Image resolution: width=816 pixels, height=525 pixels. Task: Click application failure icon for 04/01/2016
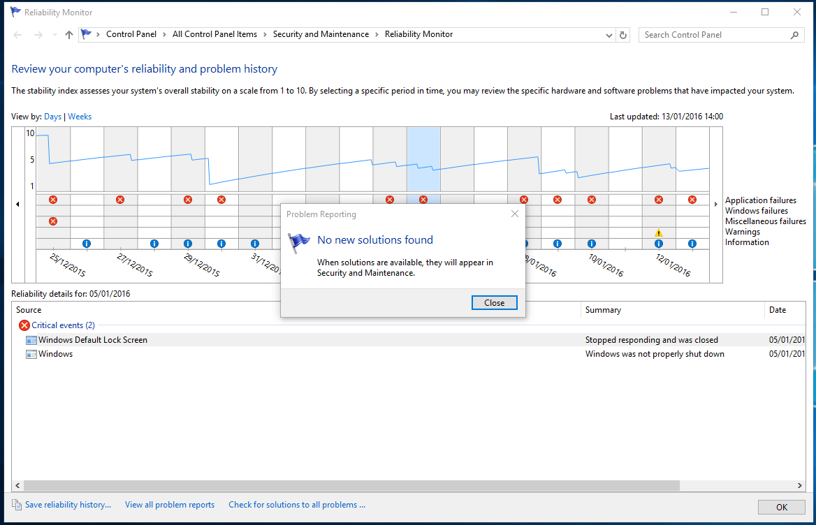tap(390, 200)
